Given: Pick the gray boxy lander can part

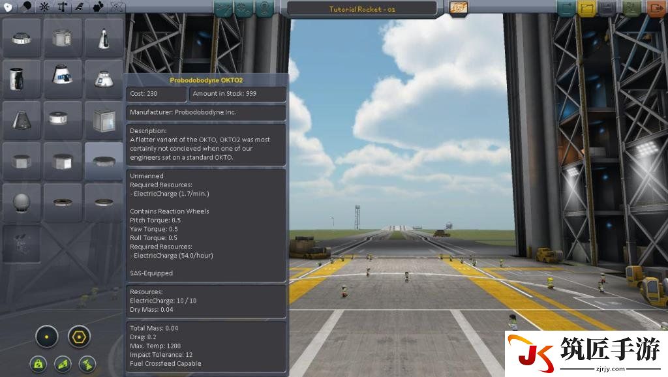Looking at the screenshot, I should 63,38.
